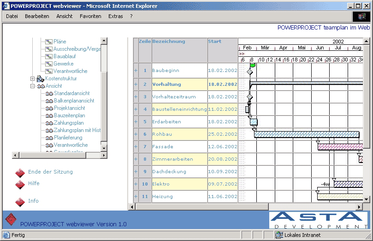Expand row 10 Elektro with plus sign
The width and height of the screenshot is (373, 241).
click(x=136, y=184)
